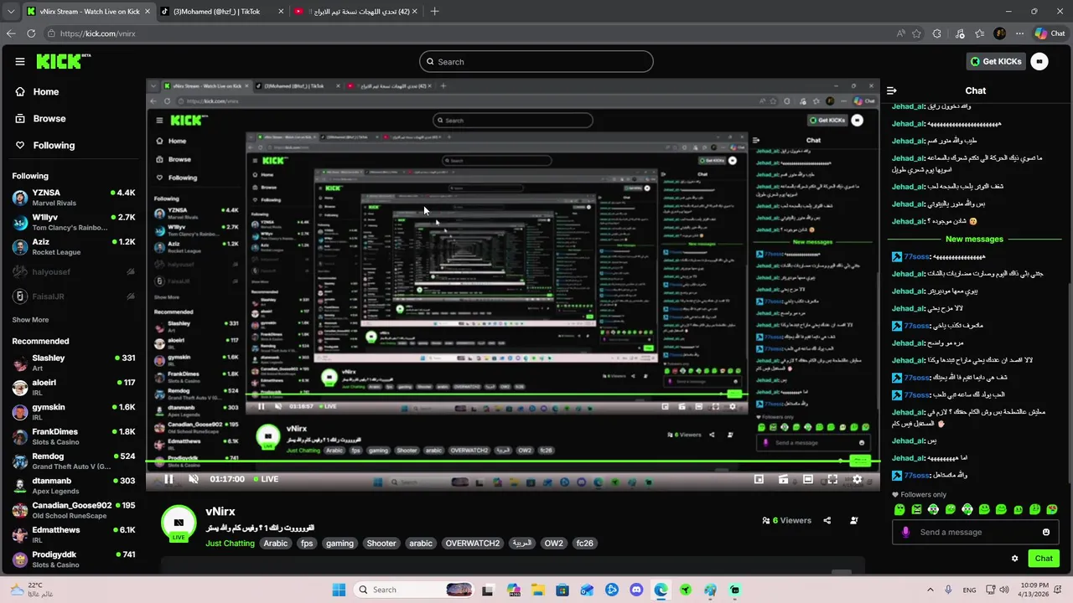The height and width of the screenshot is (603, 1073).
Task: Open the user avatar menu beside Get KICKs
Action: click(1039, 61)
